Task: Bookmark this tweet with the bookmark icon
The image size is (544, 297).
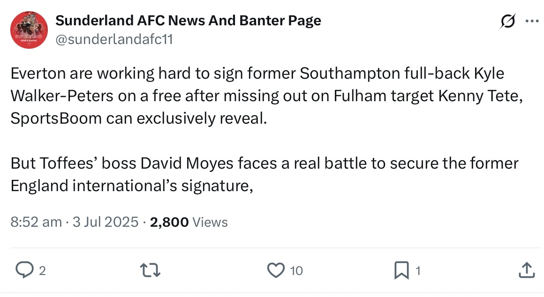Action: point(401,270)
